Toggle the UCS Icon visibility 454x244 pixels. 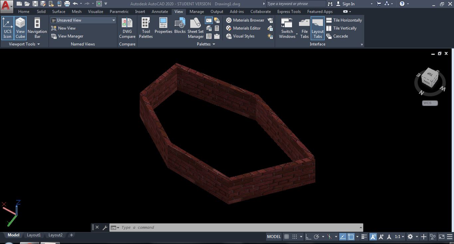(x=7, y=28)
